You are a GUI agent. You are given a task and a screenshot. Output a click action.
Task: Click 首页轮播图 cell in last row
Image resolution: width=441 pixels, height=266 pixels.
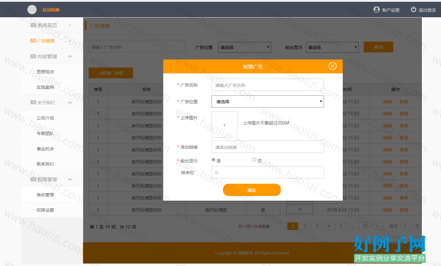[216, 210]
